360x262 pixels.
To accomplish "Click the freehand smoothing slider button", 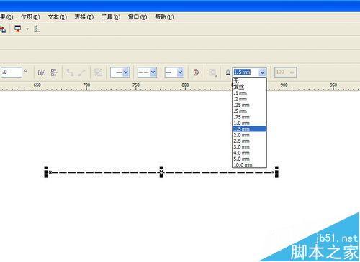I will (x=292, y=72).
